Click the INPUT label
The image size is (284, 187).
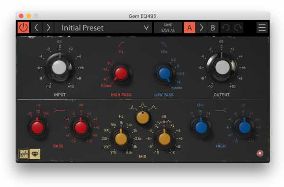(x=60, y=95)
